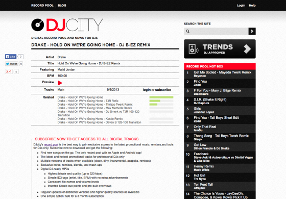Screen dimensions: 286x199
Task: Open related track Drake - Hold On We're Going Home
Action: point(80,97)
